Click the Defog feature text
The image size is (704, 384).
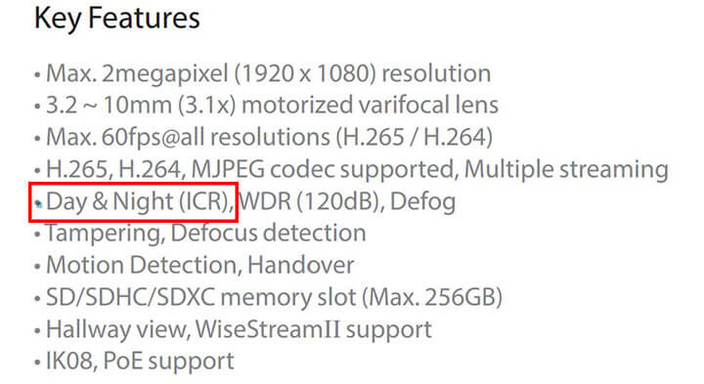[423, 201]
